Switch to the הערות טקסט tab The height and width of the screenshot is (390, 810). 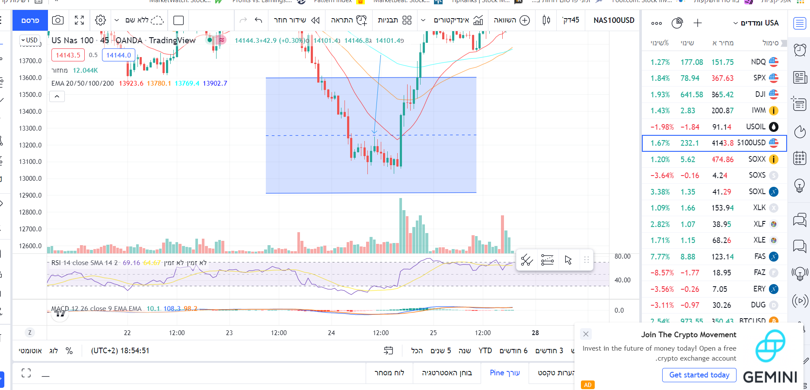click(x=556, y=373)
